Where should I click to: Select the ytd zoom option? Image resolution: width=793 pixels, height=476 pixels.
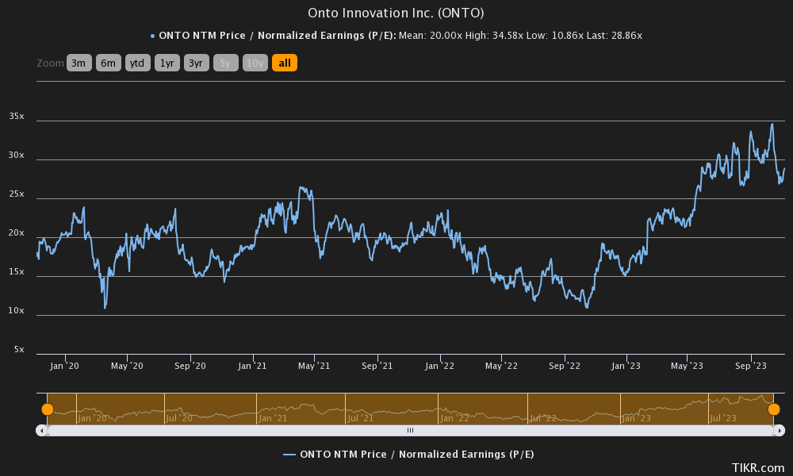137,63
